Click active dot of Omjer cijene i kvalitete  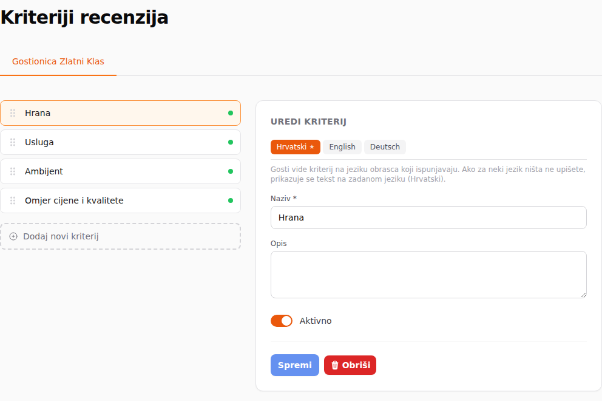tap(231, 200)
